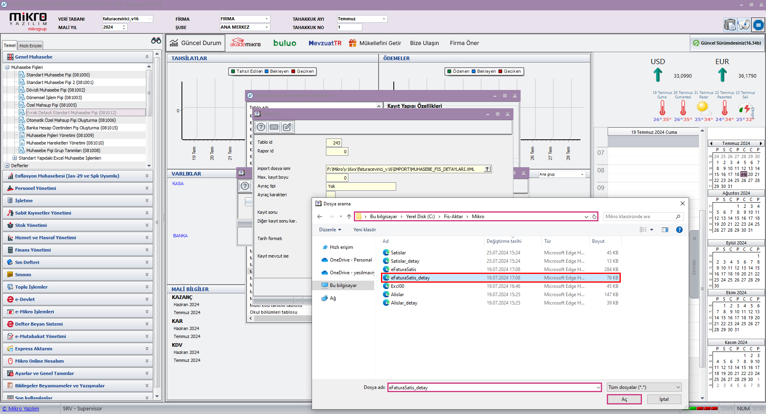Click the blue menu icon at top right
The height and width of the screenshot is (414, 766).
[758, 25]
